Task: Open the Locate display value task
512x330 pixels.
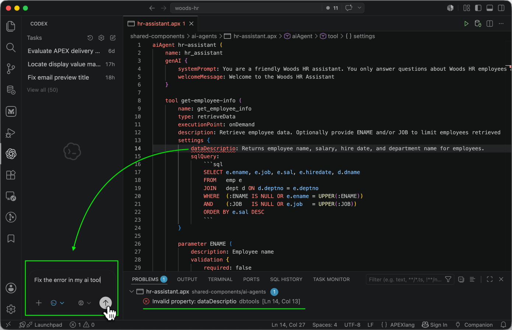Action: 71,64
